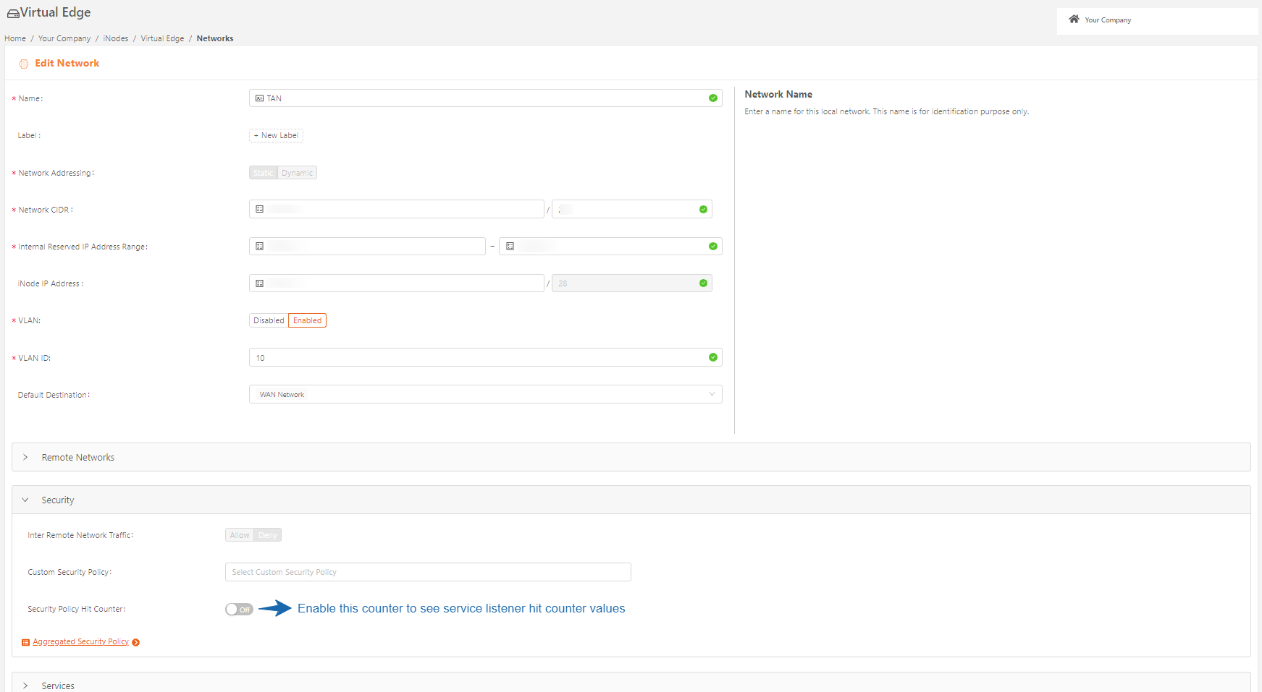Image resolution: width=1262 pixels, height=692 pixels.
Task: Click the iNode IP Address input
Action: (397, 283)
